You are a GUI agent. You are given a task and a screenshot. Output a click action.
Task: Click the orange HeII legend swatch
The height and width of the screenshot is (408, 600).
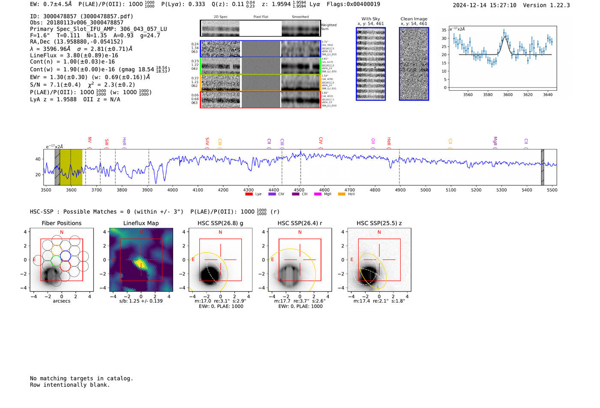click(x=342, y=194)
